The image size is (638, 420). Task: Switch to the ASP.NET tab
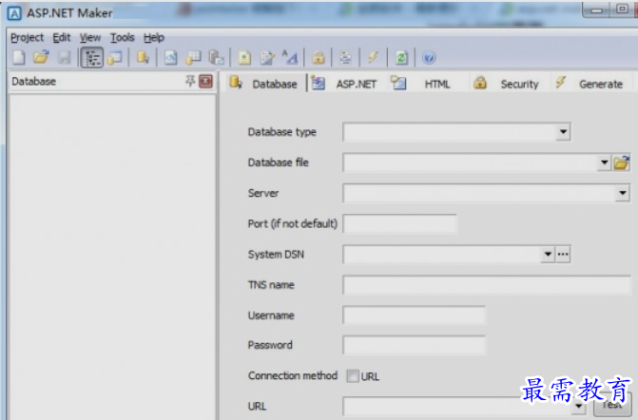(x=346, y=84)
